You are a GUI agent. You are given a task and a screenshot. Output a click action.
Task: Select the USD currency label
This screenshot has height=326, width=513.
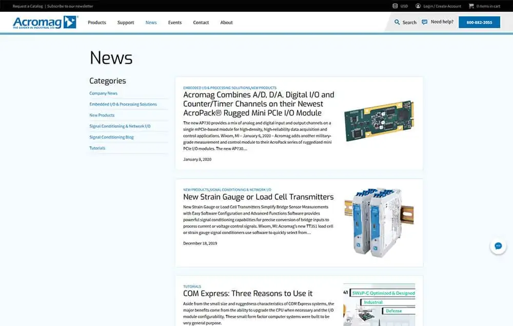(404, 6)
